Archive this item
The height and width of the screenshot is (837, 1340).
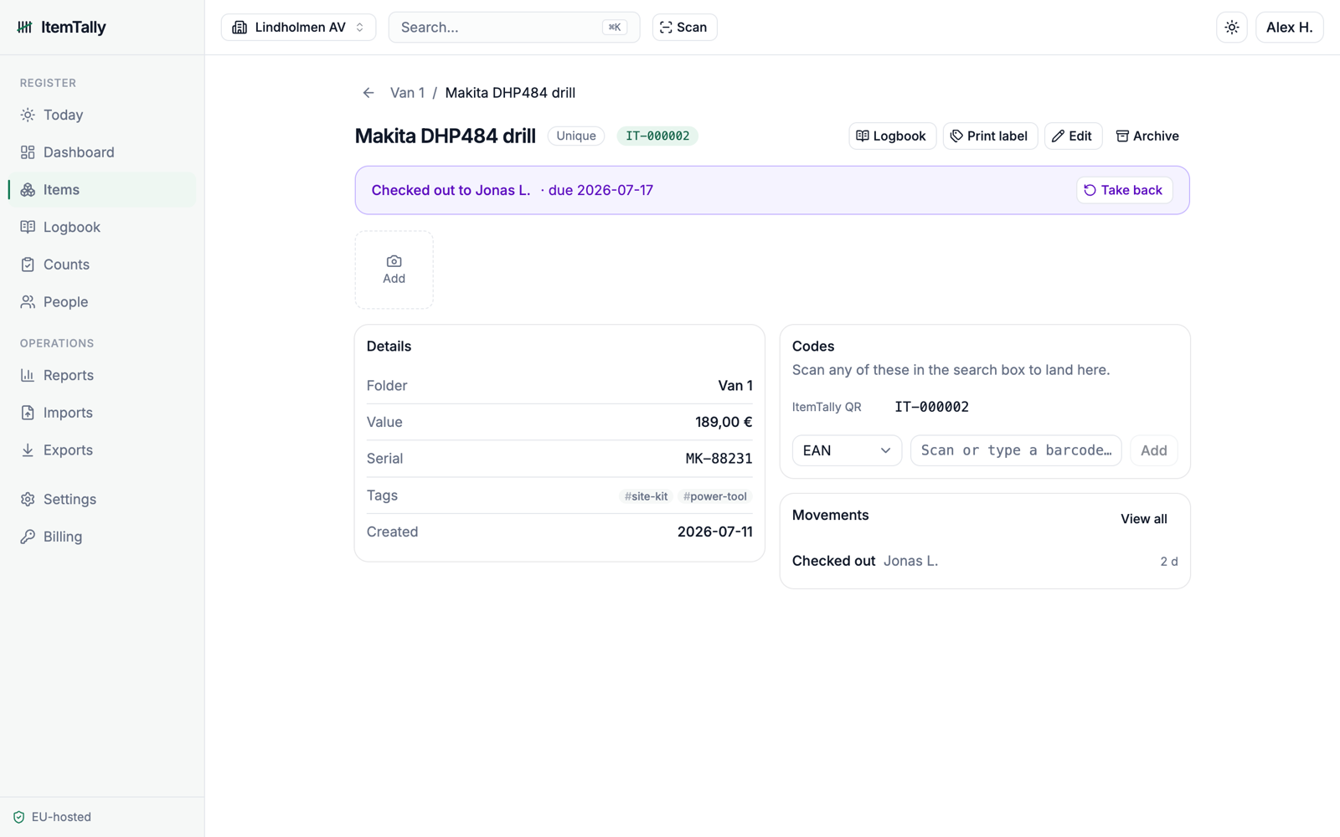[x=1147, y=136]
